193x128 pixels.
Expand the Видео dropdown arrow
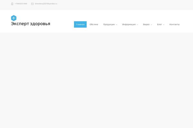pos(152,25)
